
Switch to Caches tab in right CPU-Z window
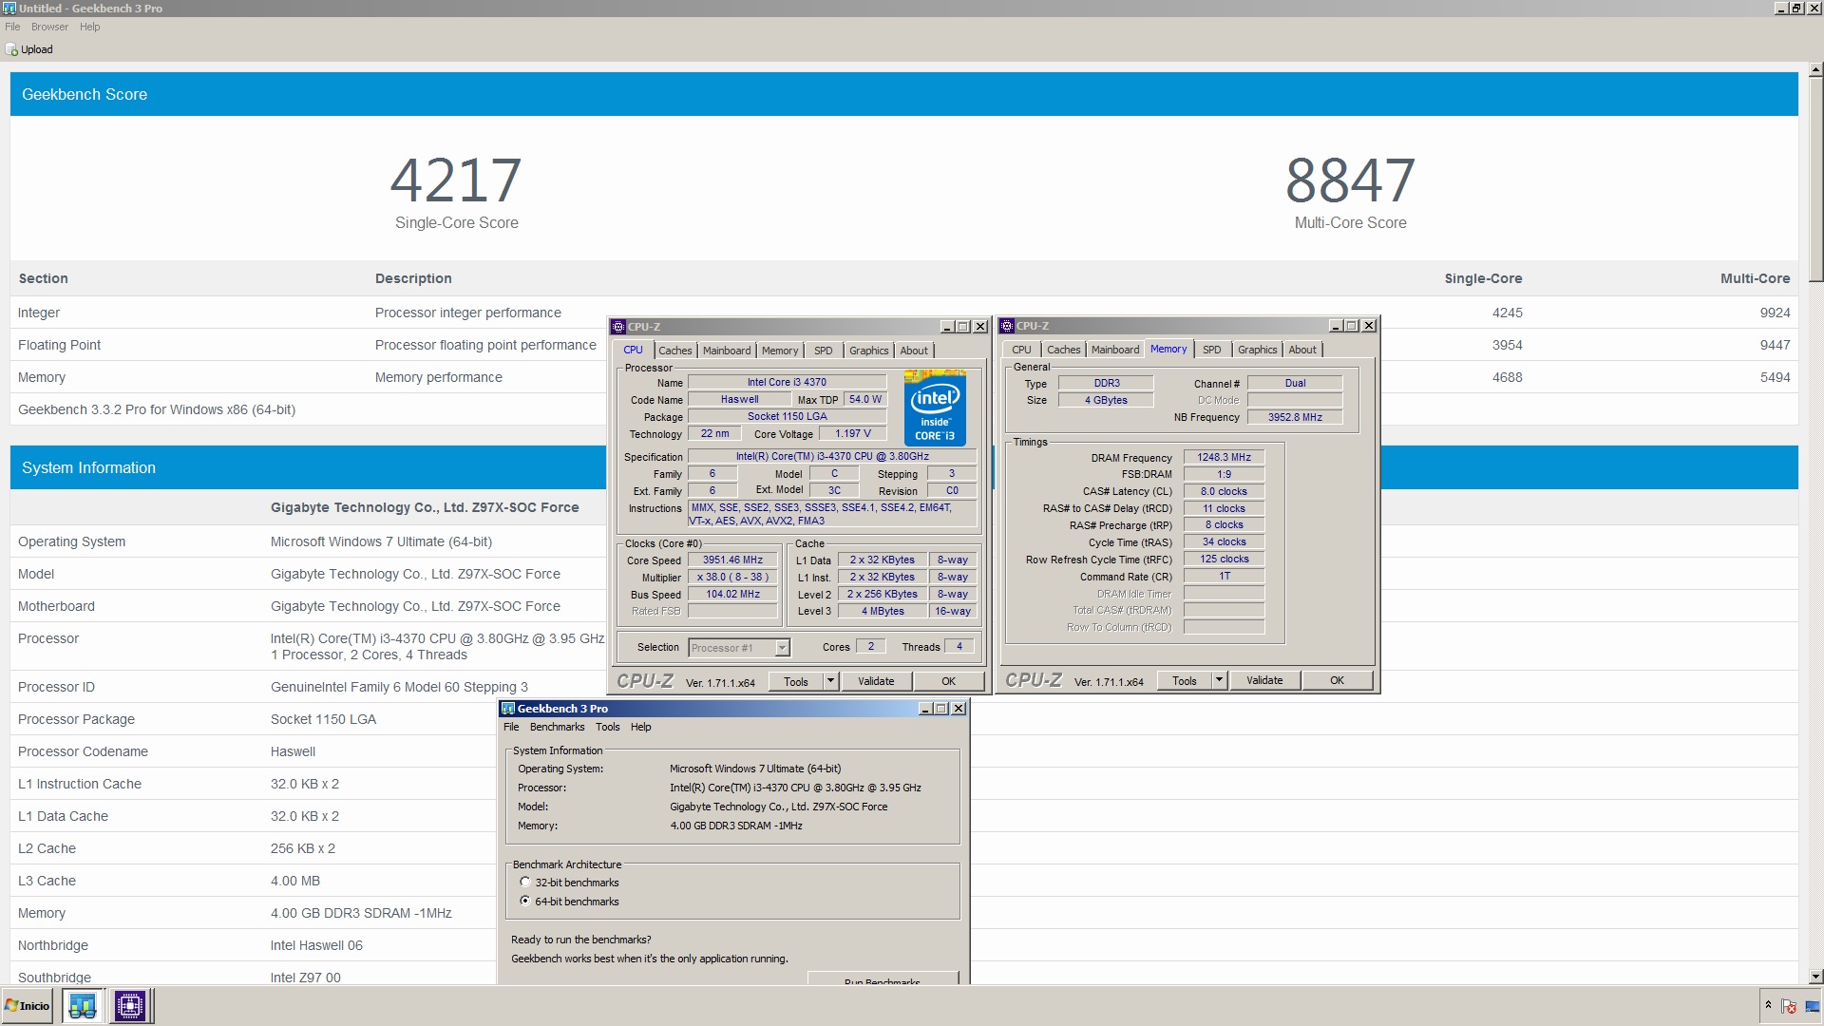click(1063, 350)
